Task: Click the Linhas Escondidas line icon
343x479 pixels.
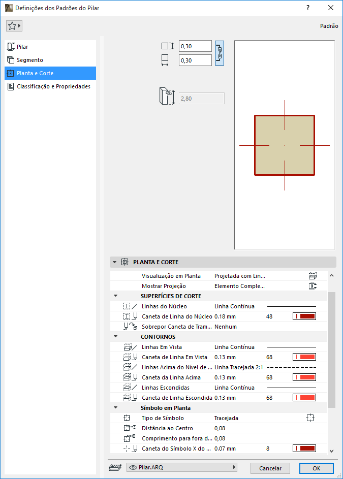Action: [130, 388]
